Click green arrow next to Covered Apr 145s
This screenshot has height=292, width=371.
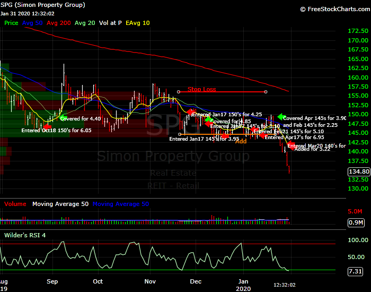281,117
